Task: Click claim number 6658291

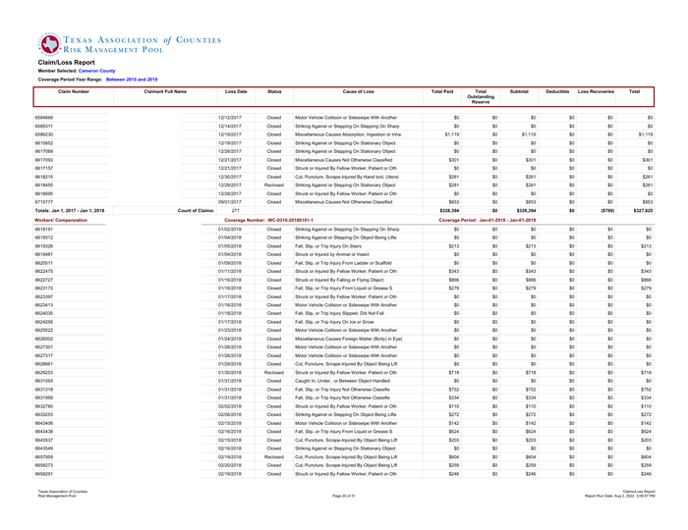Action: (x=44, y=474)
